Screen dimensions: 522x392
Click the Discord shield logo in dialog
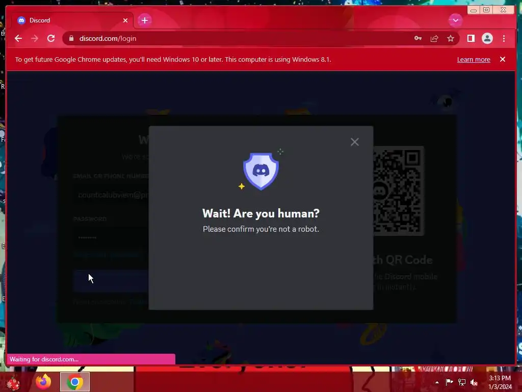(261, 171)
